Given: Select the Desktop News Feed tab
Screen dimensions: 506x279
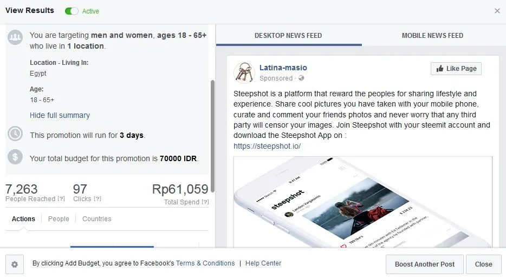Looking at the screenshot, I should tap(288, 36).
